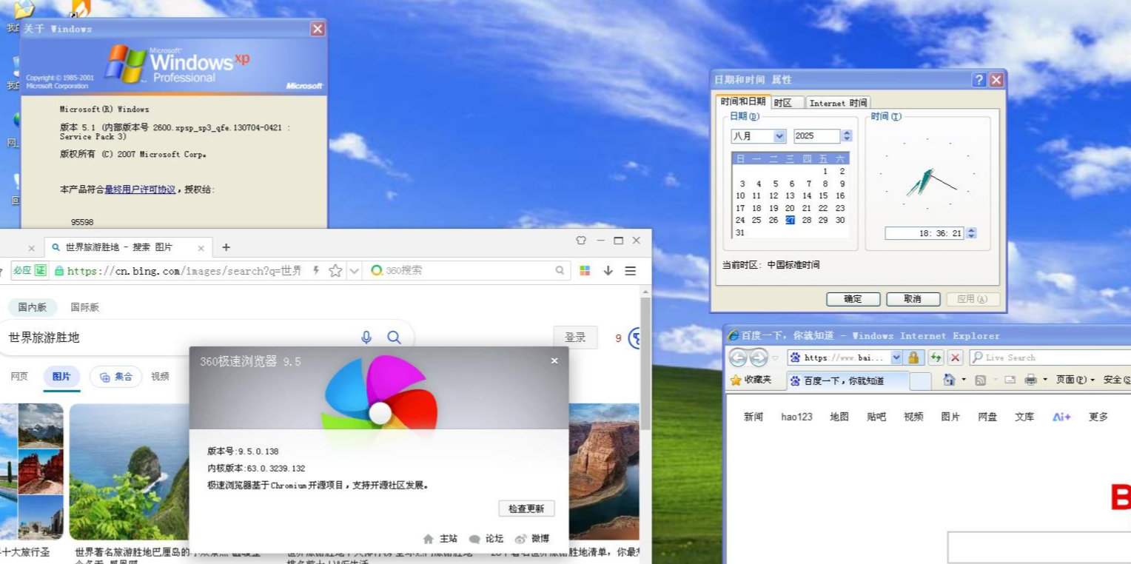Click 取消 in the date and time dialog
The width and height of the screenshot is (1131, 564).
[x=913, y=299]
